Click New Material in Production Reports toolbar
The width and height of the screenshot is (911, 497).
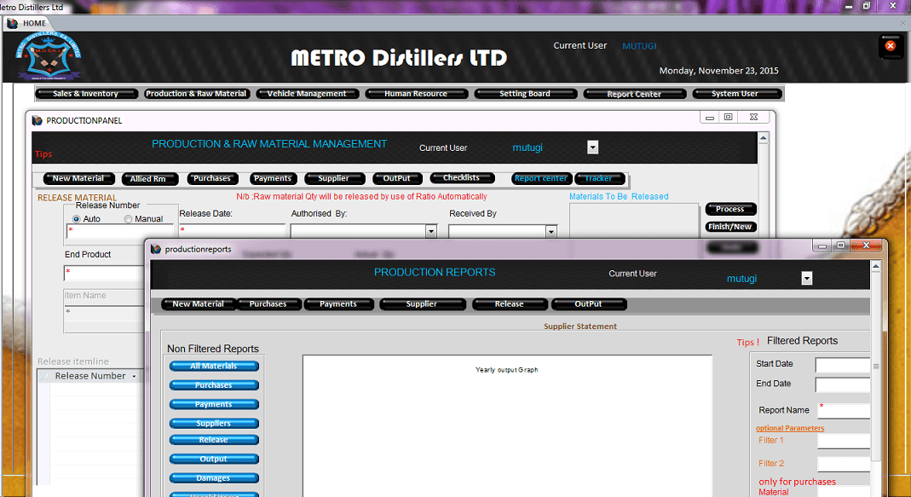click(x=198, y=304)
